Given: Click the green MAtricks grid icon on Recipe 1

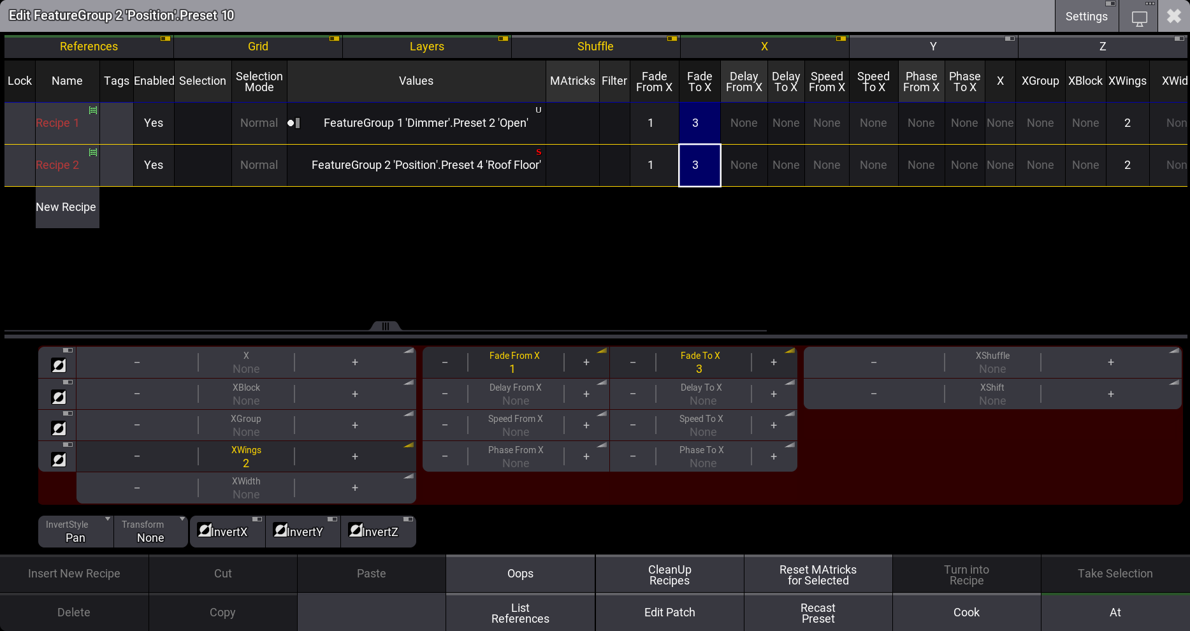Looking at the screenshot, I should [x=93, y=110].
